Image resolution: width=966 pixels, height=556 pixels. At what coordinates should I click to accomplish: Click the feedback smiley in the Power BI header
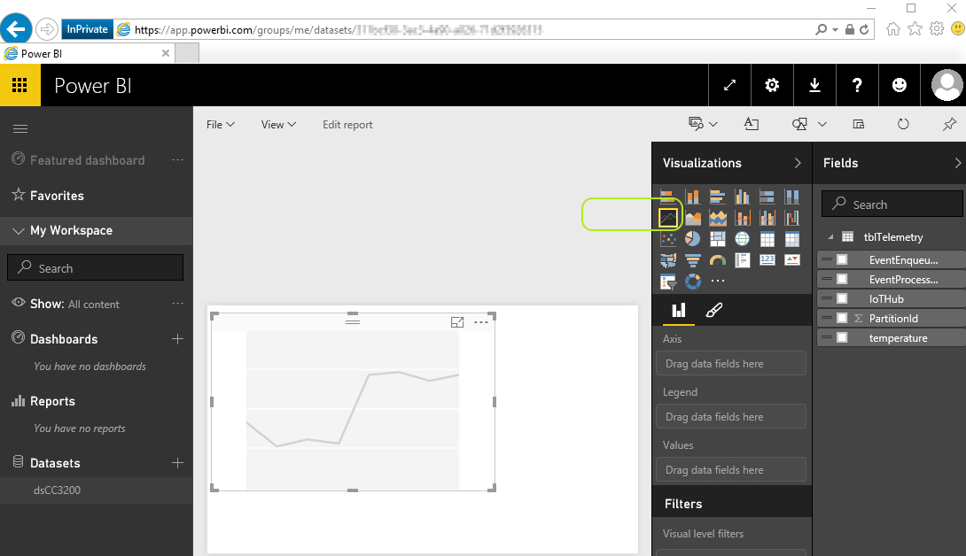tap(900, 85)
